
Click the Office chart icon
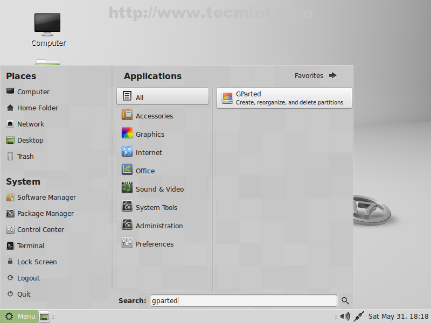pos(127,170)
